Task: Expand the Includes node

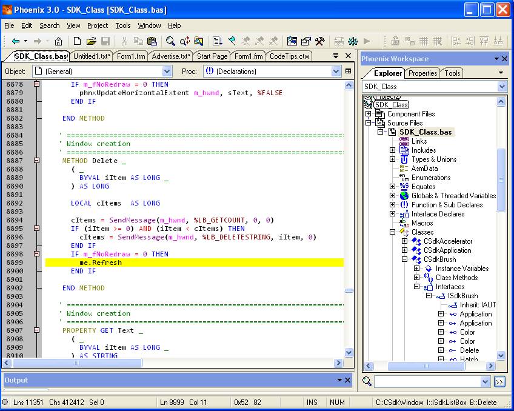Action: pyautogui.click(x=392, y=150)
